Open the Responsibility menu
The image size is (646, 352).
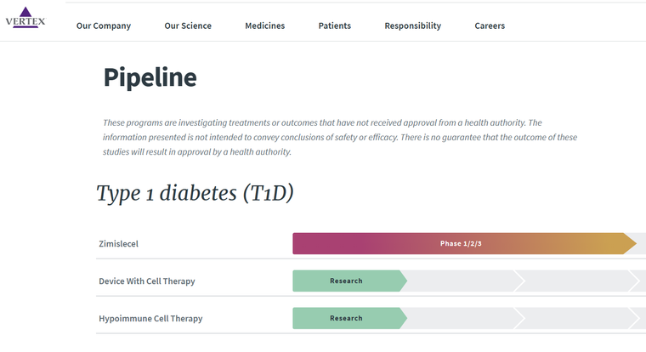pos(413,26)
